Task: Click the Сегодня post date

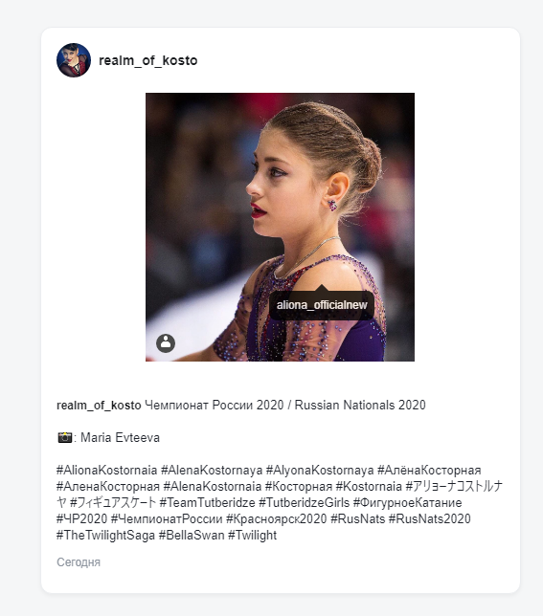Action: tap(79, 562)
